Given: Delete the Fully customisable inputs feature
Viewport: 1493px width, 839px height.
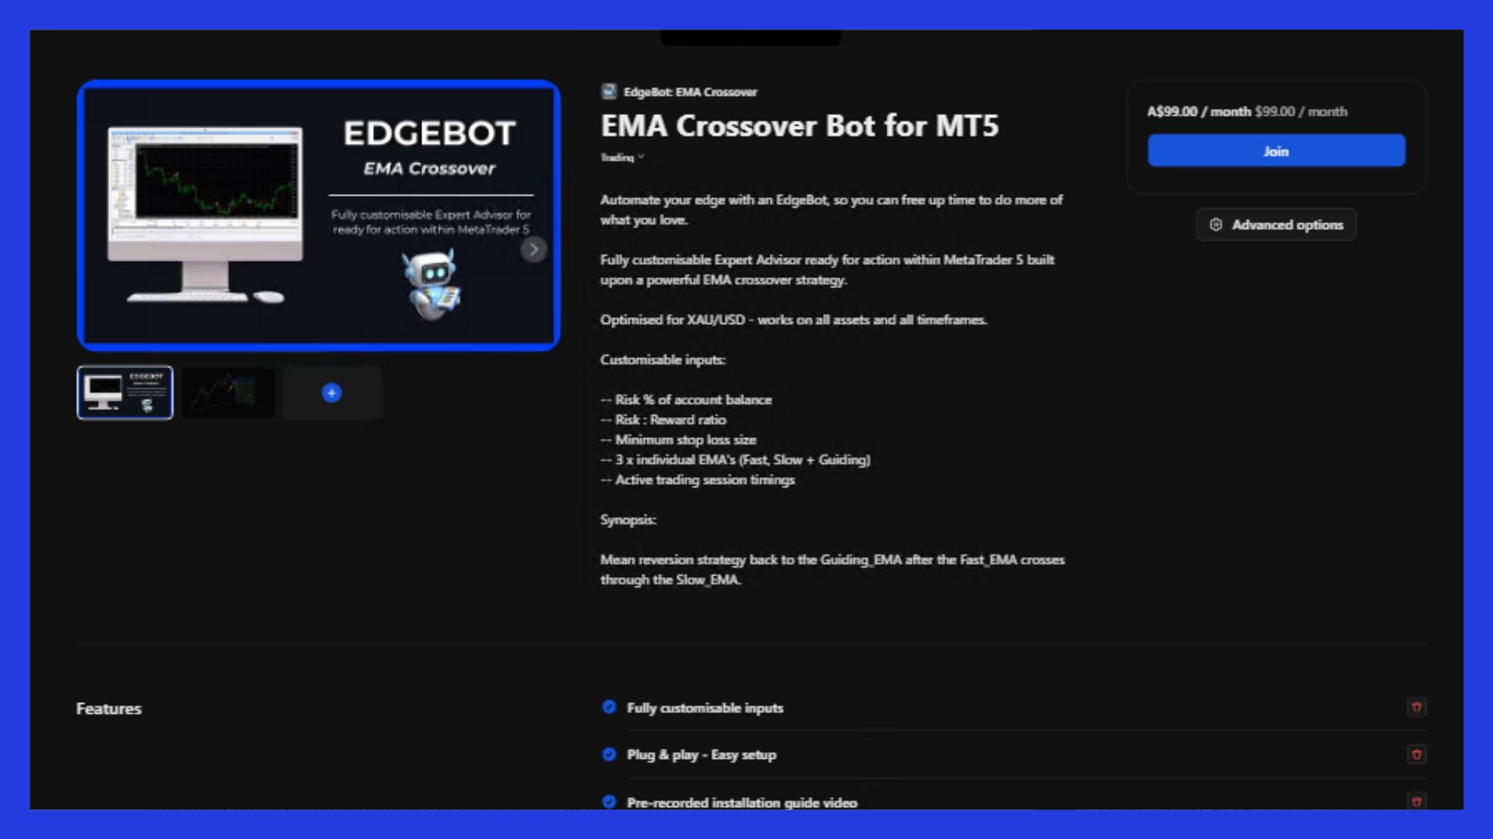Looking at the screenshot, I should (x=1416, y=707).
